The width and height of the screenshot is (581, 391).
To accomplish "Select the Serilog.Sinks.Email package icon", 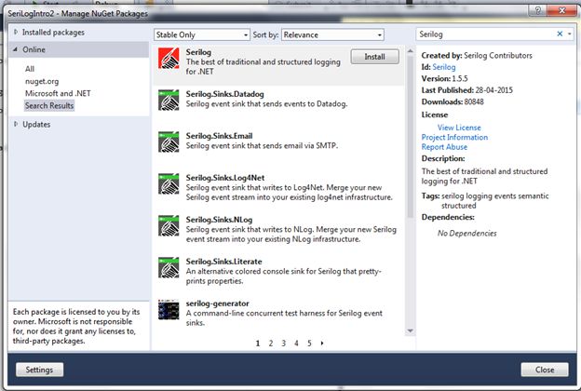I will coord(169,142).
